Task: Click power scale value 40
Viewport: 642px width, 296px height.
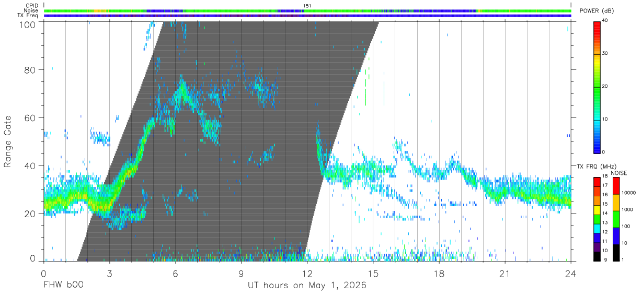Action: tap(605, 21)
